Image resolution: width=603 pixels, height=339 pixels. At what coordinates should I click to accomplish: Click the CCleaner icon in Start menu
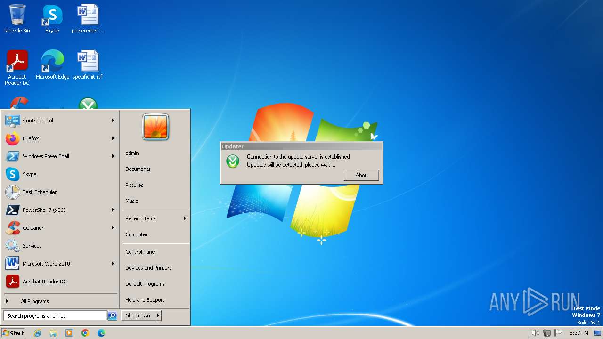tap(13, 228)
